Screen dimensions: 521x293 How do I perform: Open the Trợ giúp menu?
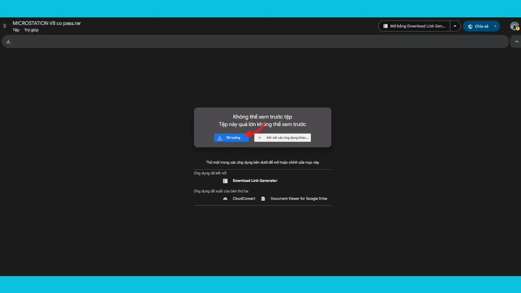point(31,30)
